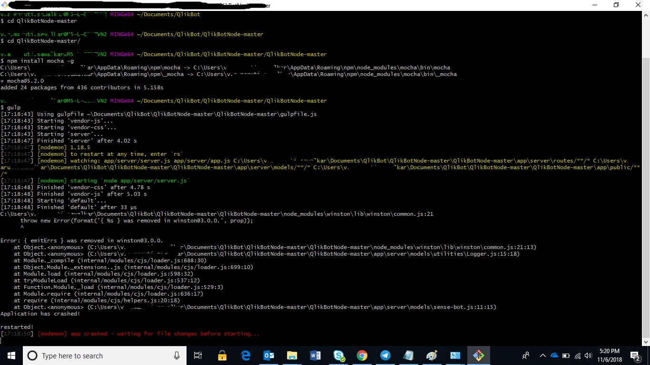
Task: Click the 'restarted!' output line
Action: 17,327
